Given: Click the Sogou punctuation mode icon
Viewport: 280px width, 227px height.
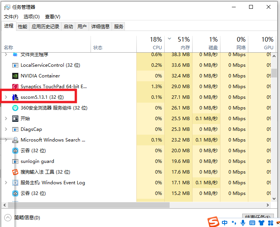Looking at the screenshot, I should [x=234, y=222].
